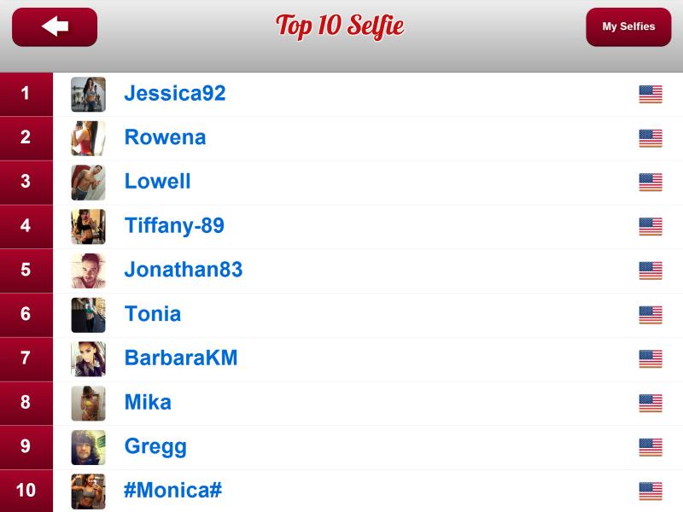This screenshot has width=683, height=512.
Task: Click the rank 10 number cell
Action: pos(26,491)
